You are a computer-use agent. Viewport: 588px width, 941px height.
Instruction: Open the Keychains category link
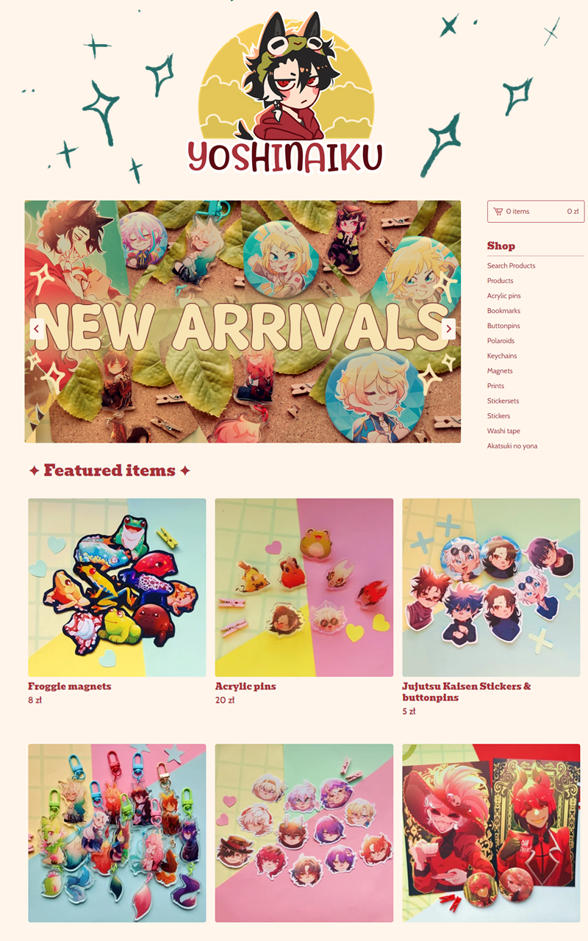click(502, 356)
